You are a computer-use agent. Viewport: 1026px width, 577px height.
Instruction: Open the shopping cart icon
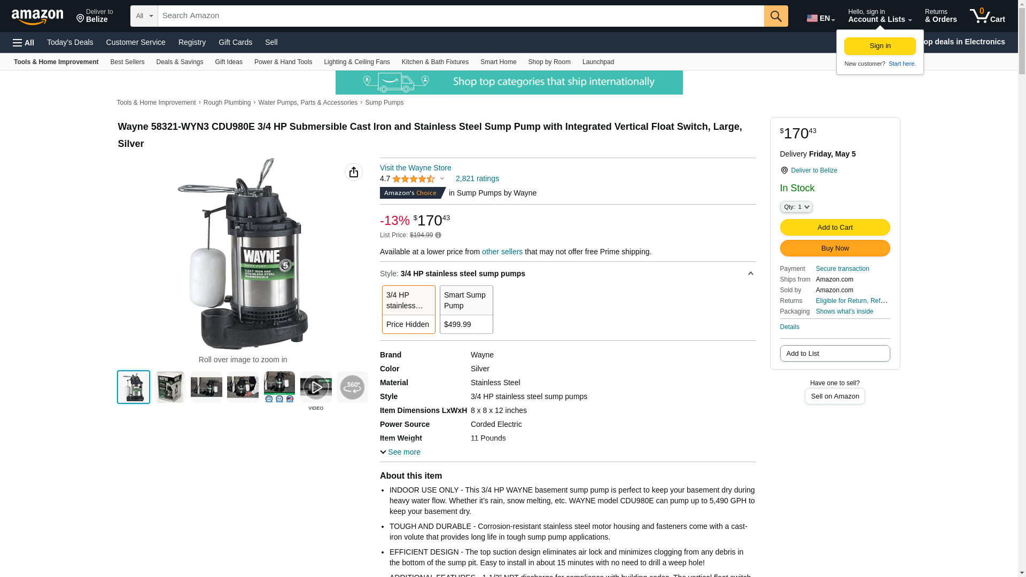coord(987,16)
